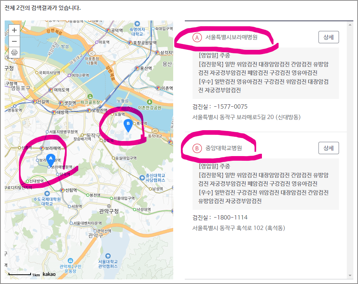Viewport: 358px width, 284px height.
Task: Select map marker A near 보라매병원역
Action: (x=51, y=160)
